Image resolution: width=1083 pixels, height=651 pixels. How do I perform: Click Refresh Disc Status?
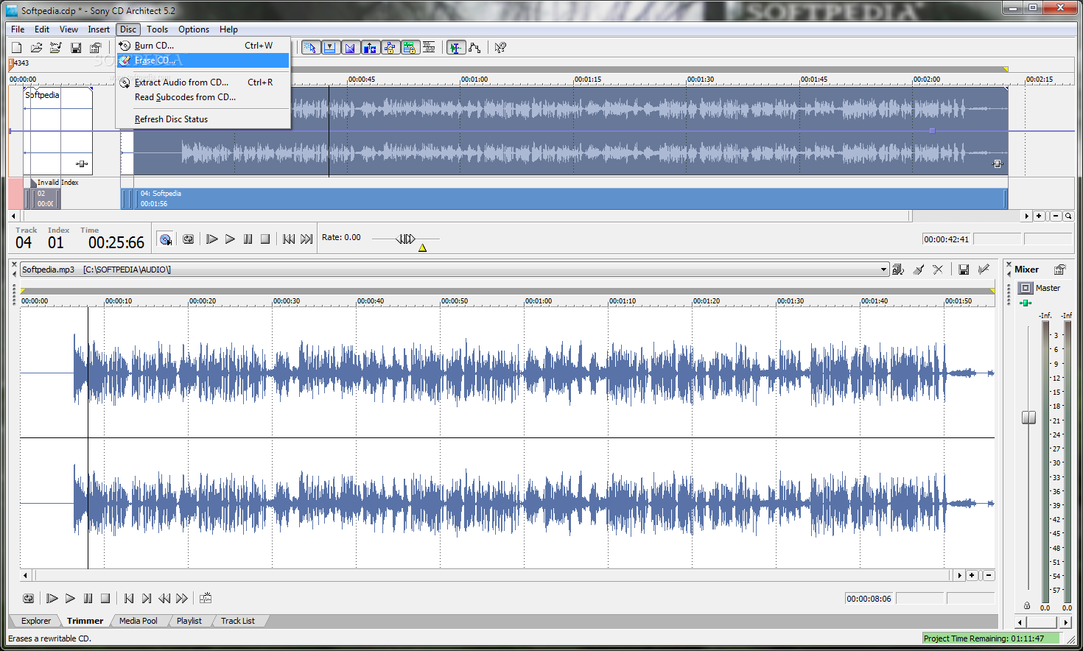point(203,119)
